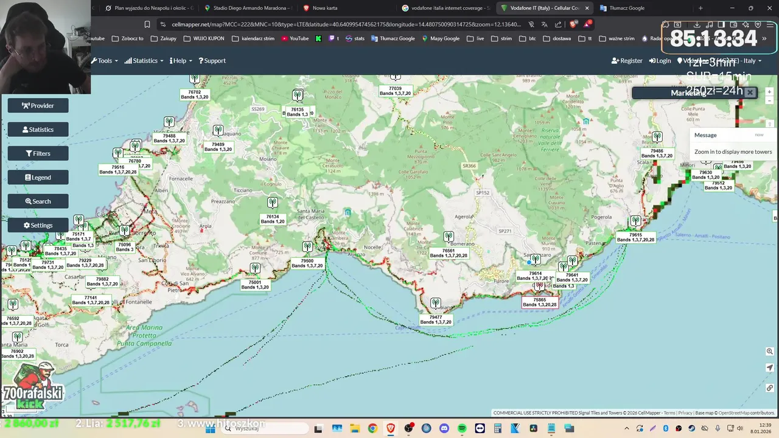The image size is (779, 438).
Task: Zoom out with the map minus button
Action: pos(769,100)
